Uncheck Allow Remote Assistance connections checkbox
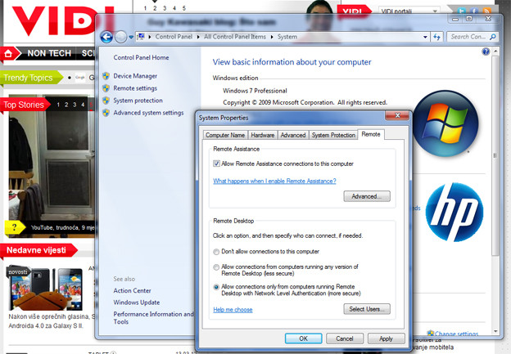This screenshot has width=511, height=354. [216, 164]
